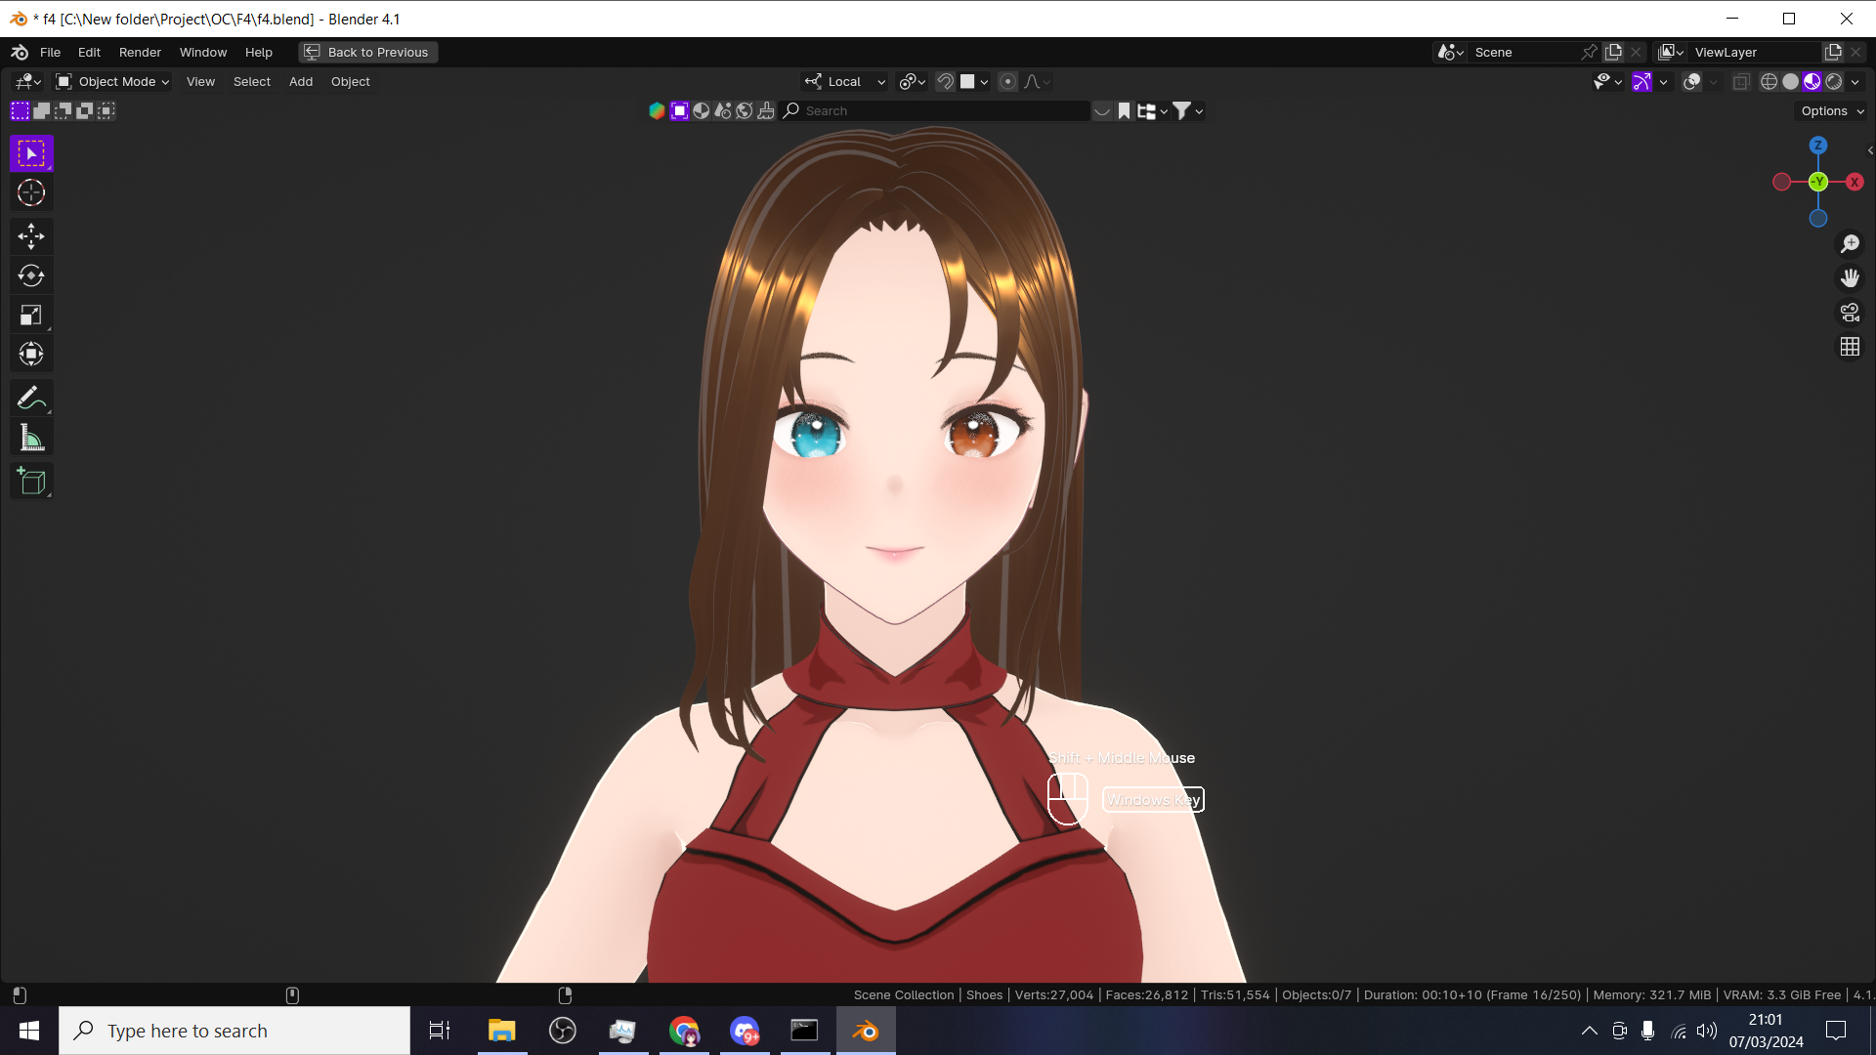Pick the Annotate pencil tool

[x=31, y=398]
